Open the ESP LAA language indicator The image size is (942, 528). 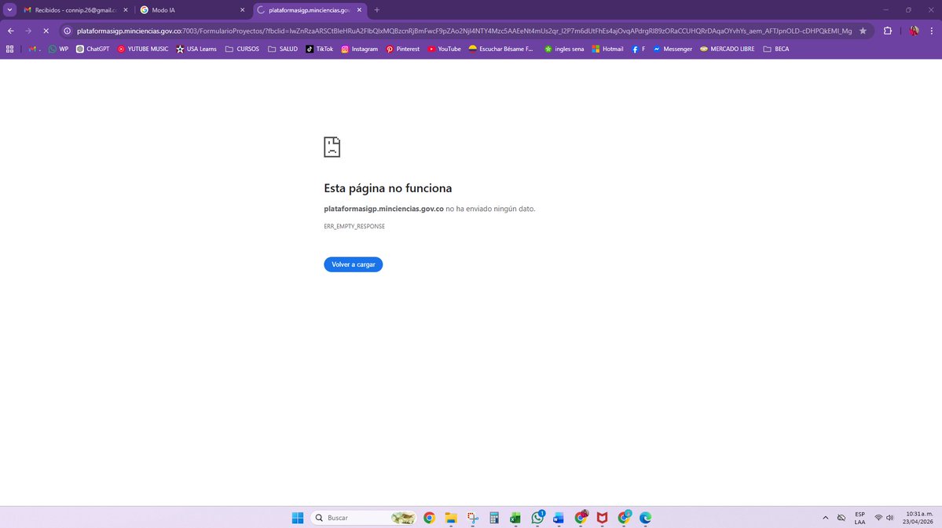(860, 518)
